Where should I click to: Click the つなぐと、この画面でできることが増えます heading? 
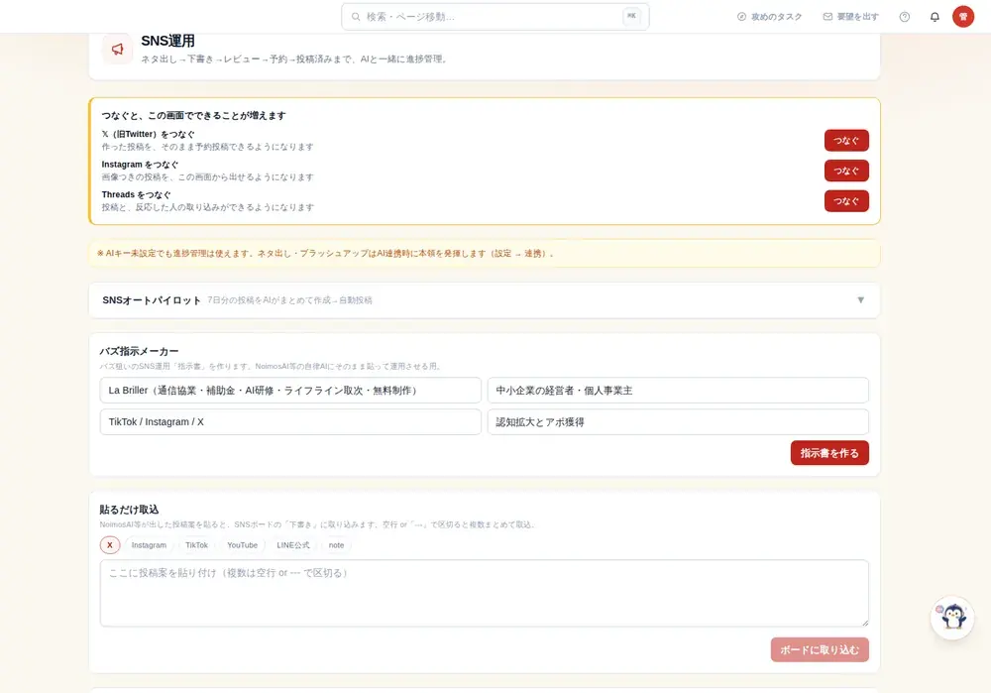pyautogui.click(x=193, y=116)
